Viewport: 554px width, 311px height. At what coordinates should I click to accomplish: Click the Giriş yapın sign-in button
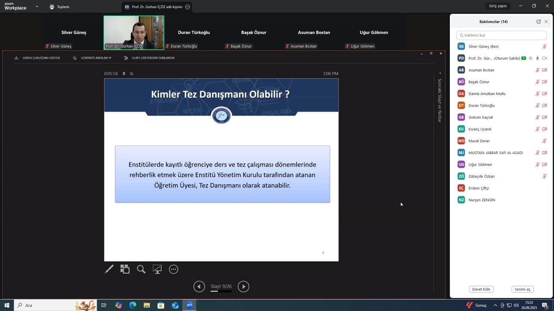click(x=498, y=6)
